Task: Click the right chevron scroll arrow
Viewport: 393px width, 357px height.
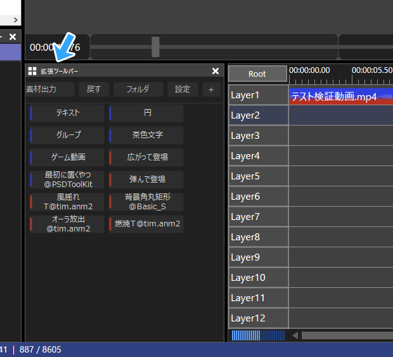Action: tap(16, 20)
